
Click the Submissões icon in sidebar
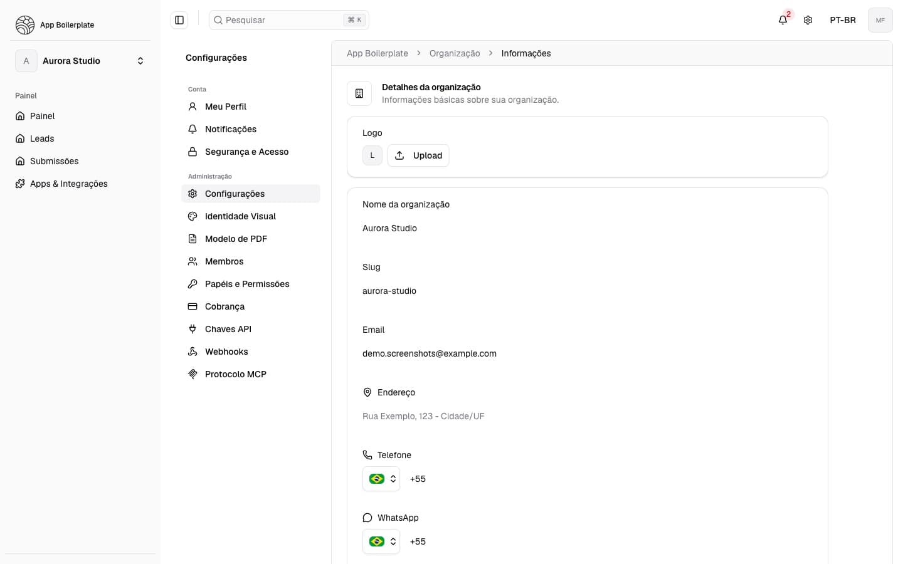pyautogui.click(x=20, y=161)
